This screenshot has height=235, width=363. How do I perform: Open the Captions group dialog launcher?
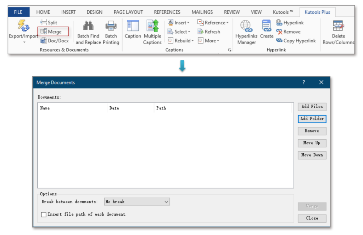click(229, 50)
